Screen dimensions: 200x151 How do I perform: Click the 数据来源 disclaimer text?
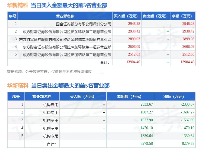(x=49, y=72)
